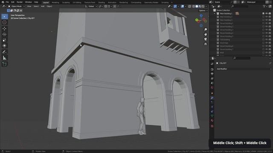Switch perspective/orthographic grid icon

point(206,44)
